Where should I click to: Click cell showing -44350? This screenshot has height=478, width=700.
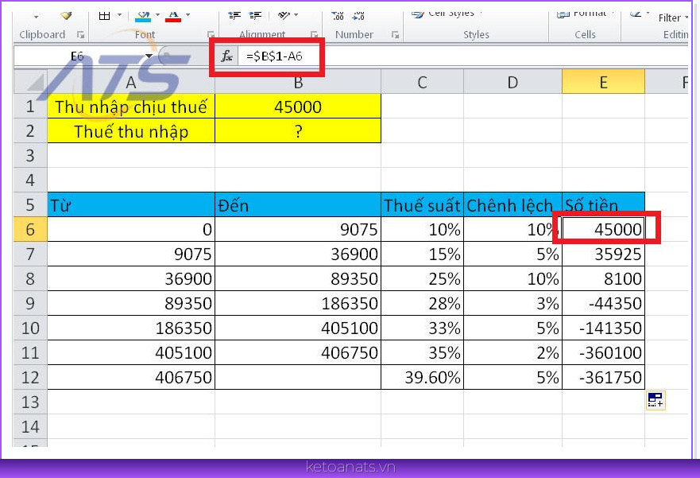(604, 303)
